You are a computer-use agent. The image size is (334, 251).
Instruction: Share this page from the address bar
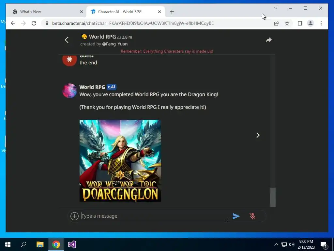pos(277,23)
